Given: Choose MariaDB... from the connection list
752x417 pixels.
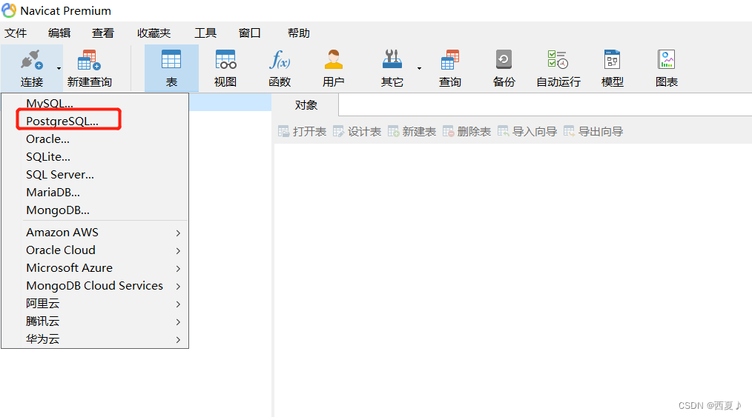Looking at the screenshot, I should (x=95, y=192).
